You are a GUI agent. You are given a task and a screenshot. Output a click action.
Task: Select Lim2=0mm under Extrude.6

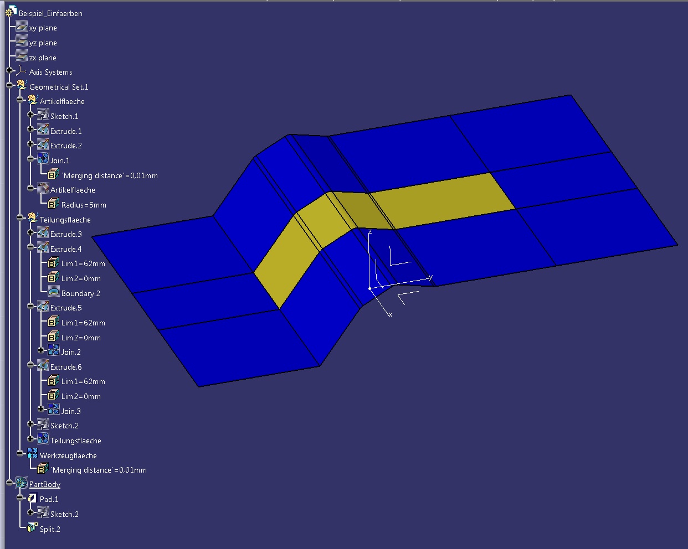point(81,396)
